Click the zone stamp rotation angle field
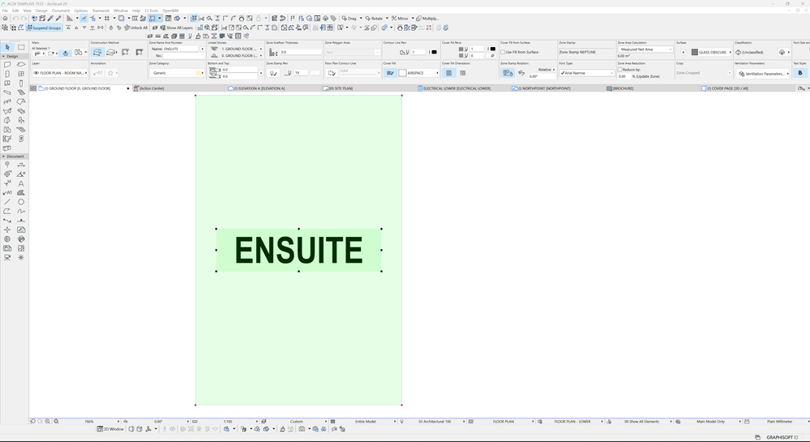 click(542, 76)
